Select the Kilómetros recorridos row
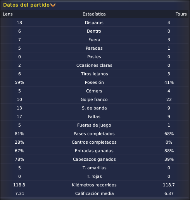Viewport: 190px width, 200px height. (94, 185)
